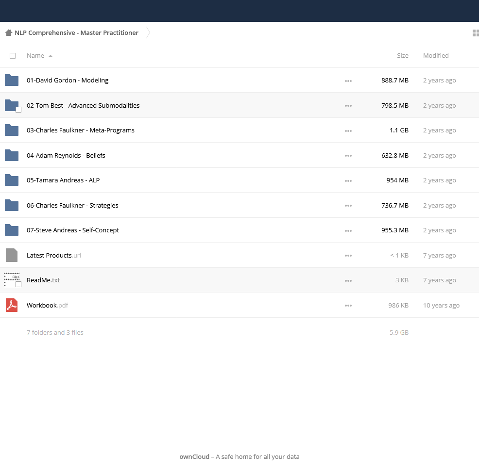
Task: Open the ReadMe.txt file
Action: [x=43, y=280]
